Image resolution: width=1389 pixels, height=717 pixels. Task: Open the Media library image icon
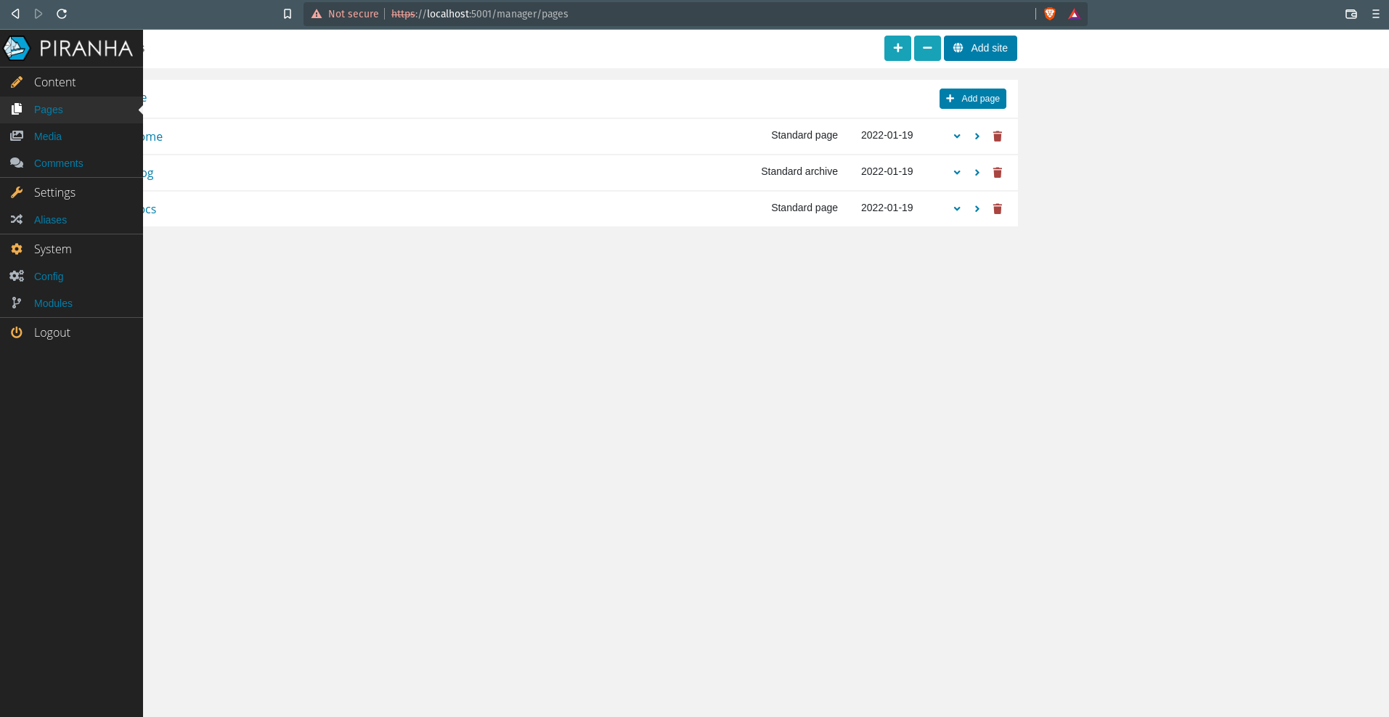[x=16, y=136]
